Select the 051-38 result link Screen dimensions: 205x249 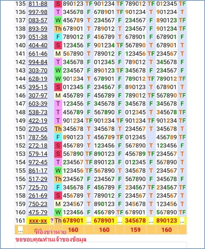38,37
